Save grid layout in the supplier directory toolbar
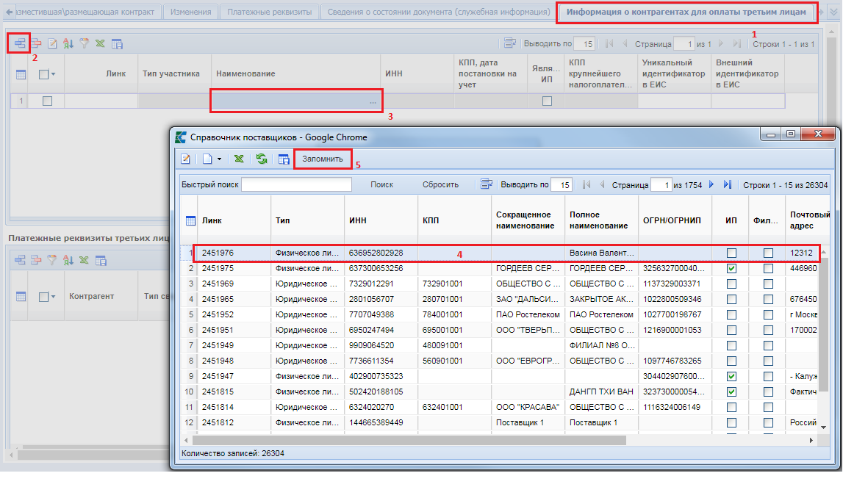This screenshot has height=487, width=843. click(284, 159)
